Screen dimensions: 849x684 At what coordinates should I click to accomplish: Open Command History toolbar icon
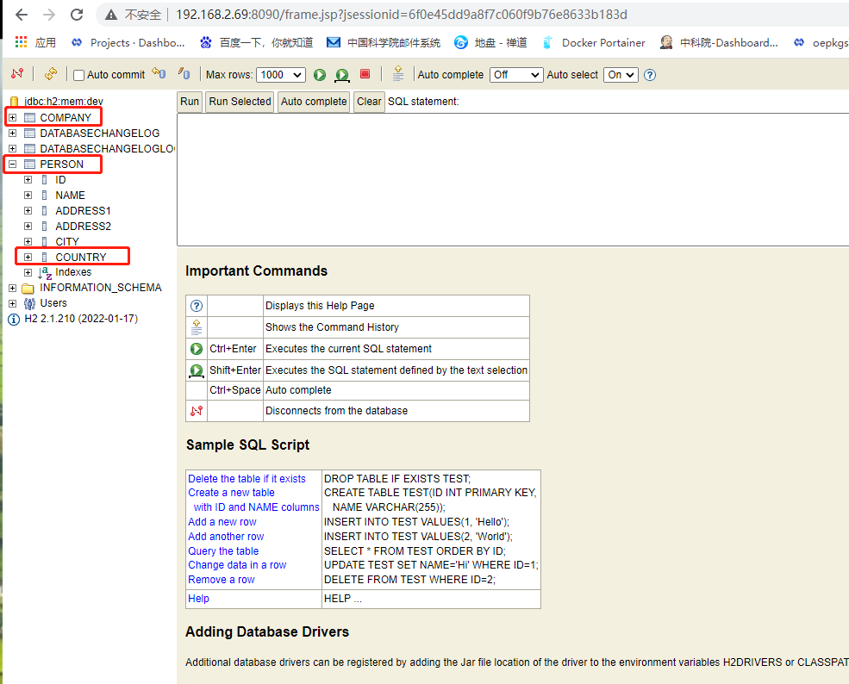coord(398,73)
